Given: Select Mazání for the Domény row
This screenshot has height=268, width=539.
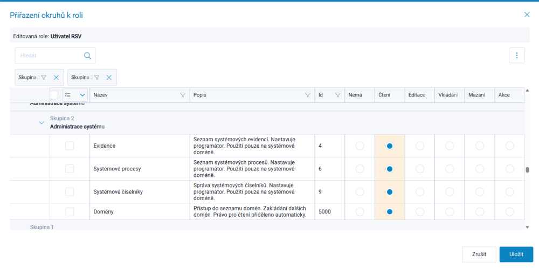Looking at the screenshot, I should pyautogui.click(x=480, y=211).
